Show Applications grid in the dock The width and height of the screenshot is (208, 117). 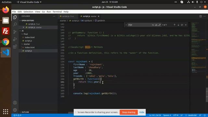tap(6, 112)
